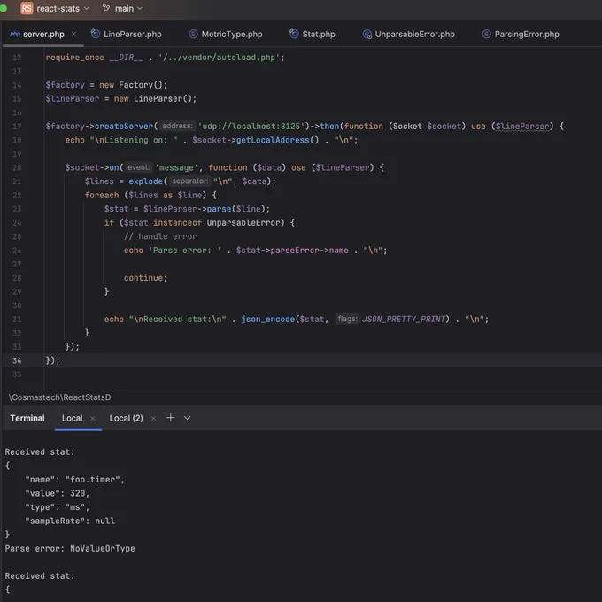Click the RS project badge icon

tap(27, 8)
